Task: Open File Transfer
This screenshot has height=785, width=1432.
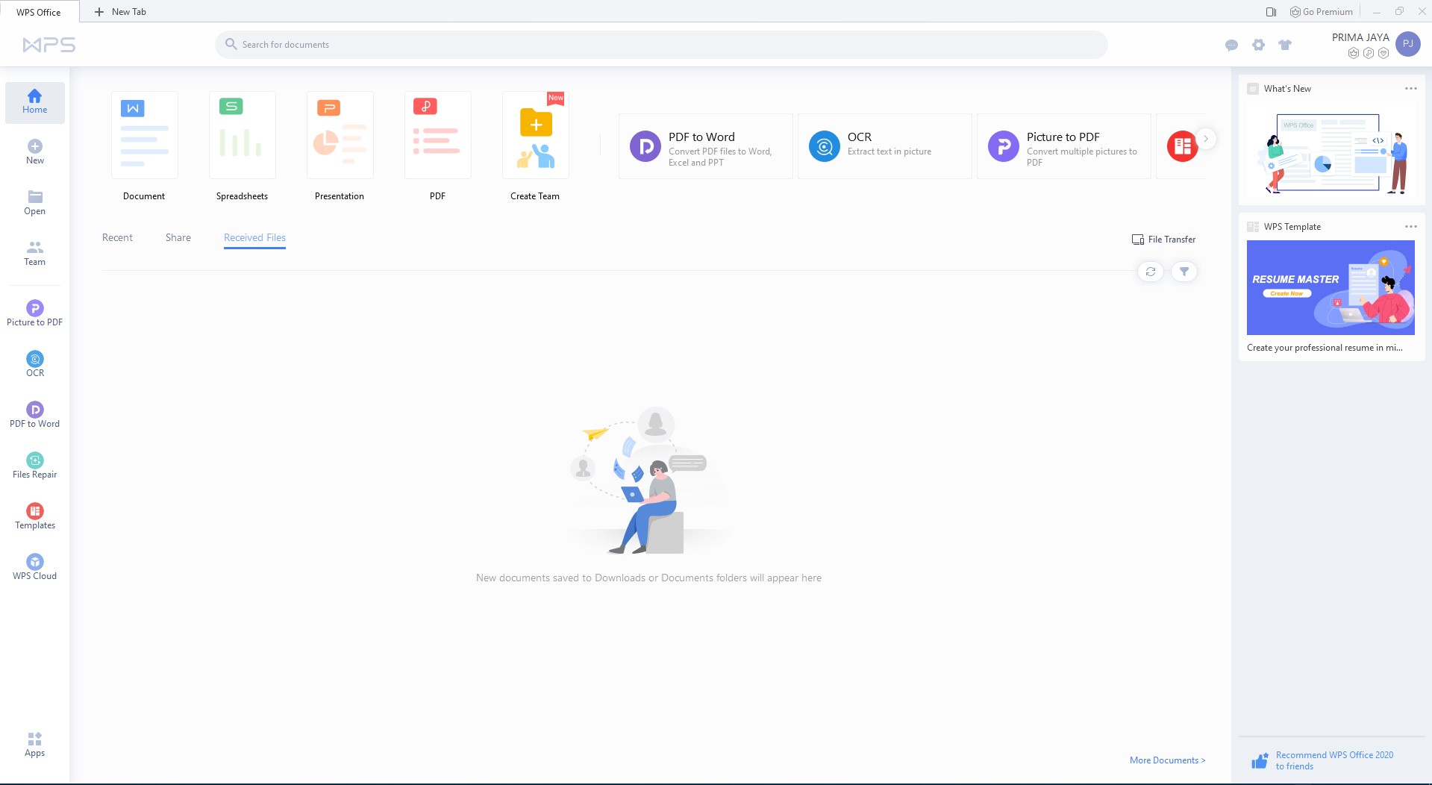Action: click(1164, 240)
